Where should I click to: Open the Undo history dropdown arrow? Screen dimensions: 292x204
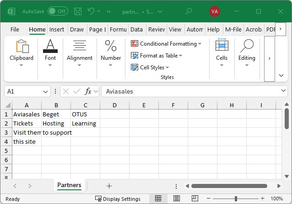pos(99,11)
